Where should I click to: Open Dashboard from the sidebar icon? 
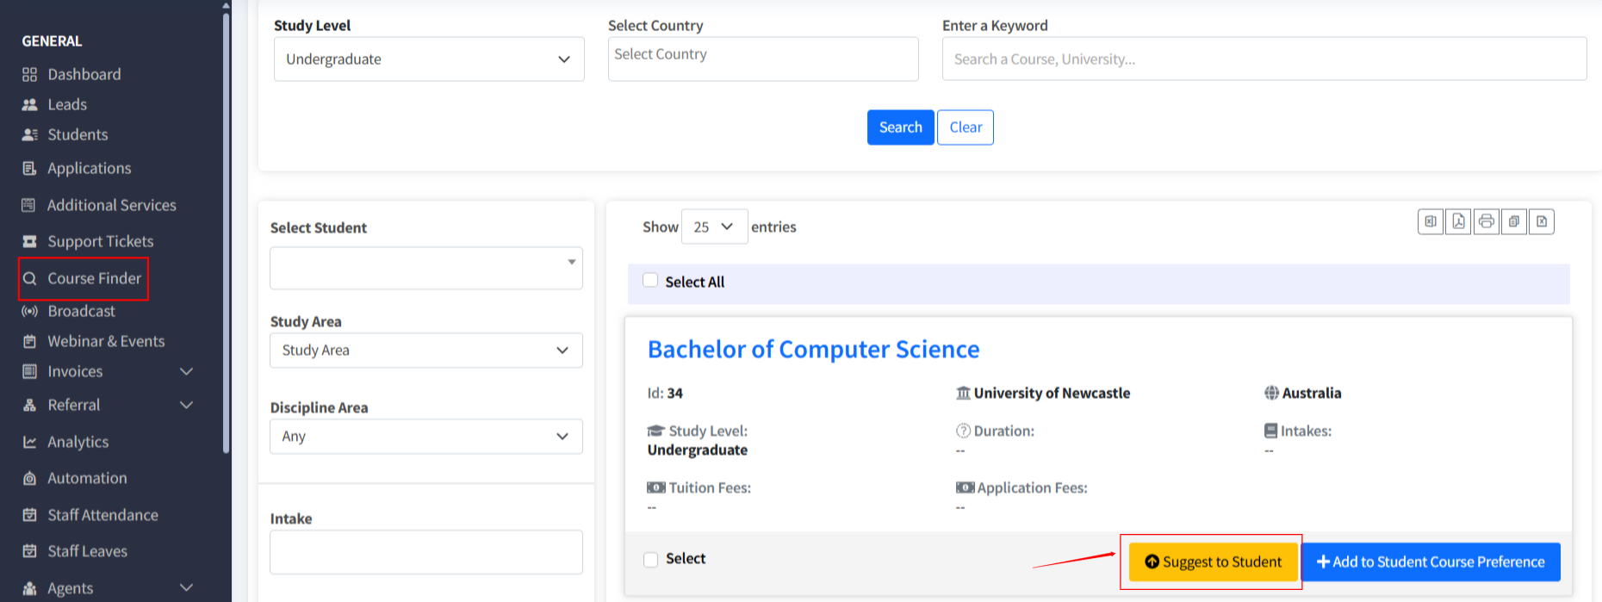30,75
